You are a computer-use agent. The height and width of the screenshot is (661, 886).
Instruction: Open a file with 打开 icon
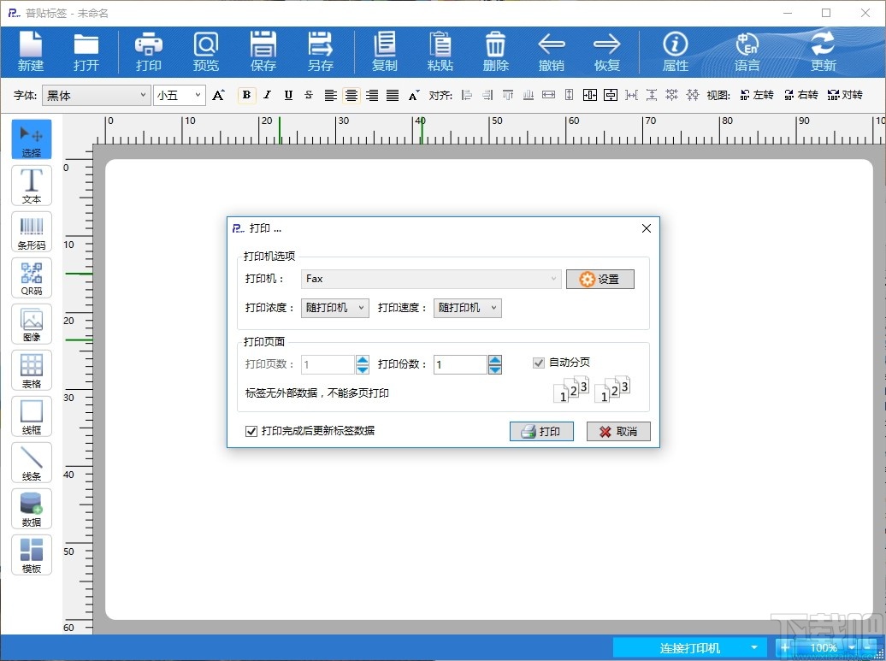tap(86, 51)
